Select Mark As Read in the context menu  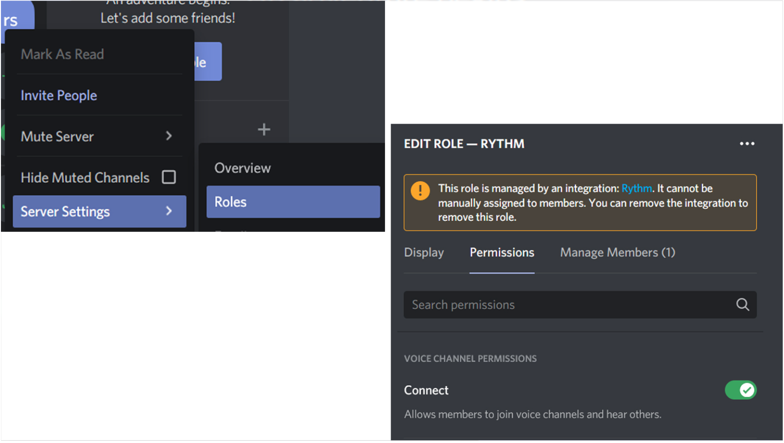click(62, 55)
